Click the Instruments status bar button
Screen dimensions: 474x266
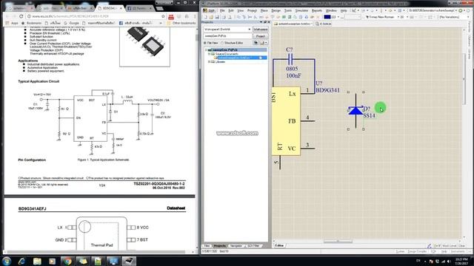[x=458, y=251]
